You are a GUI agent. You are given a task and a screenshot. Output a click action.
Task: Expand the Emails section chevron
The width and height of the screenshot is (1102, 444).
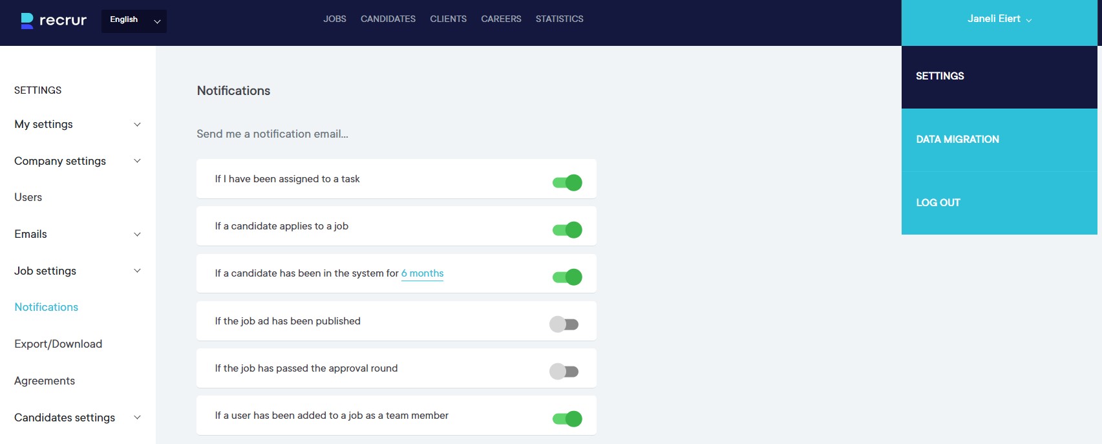point(137,234)
